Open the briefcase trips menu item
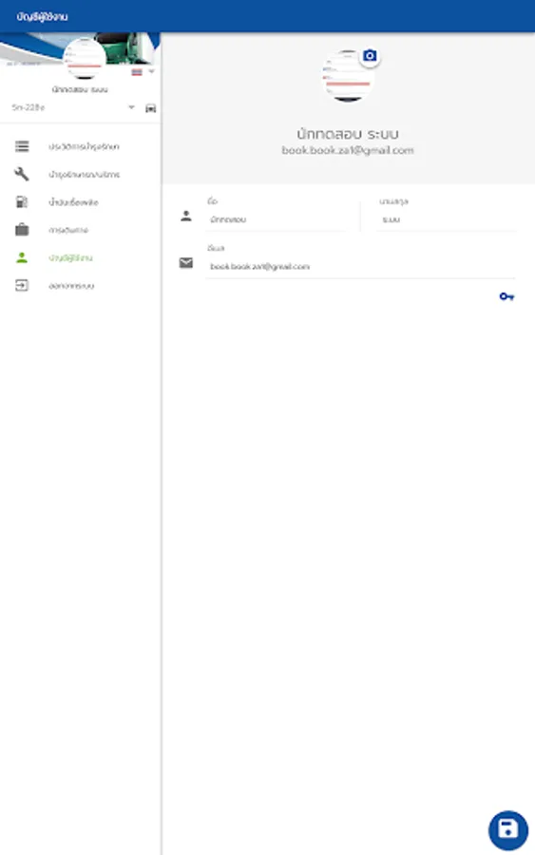 81,230
